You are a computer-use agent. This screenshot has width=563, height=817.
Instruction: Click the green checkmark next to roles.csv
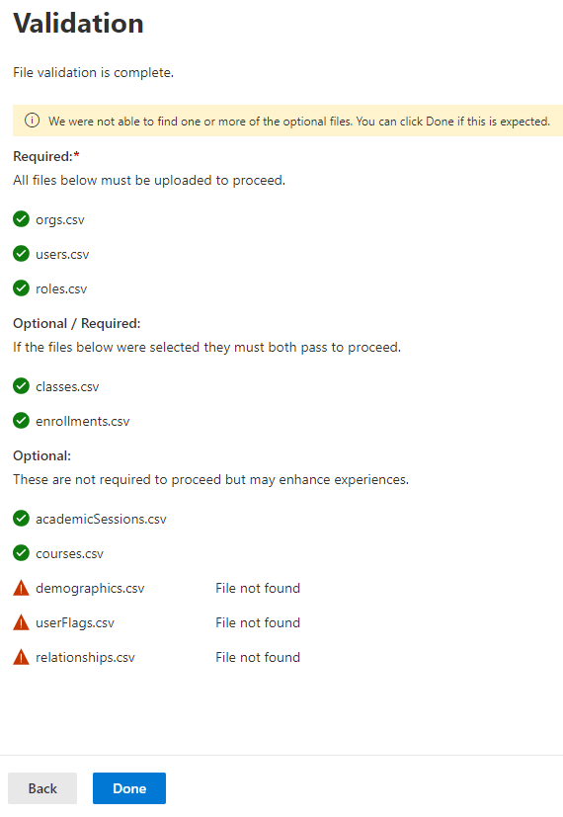click(x=21, y=288)
